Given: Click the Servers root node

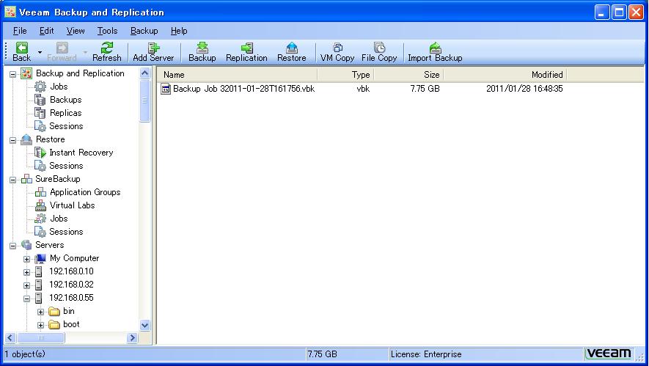Looking at the screenshot, I should (x=49, y=245).
